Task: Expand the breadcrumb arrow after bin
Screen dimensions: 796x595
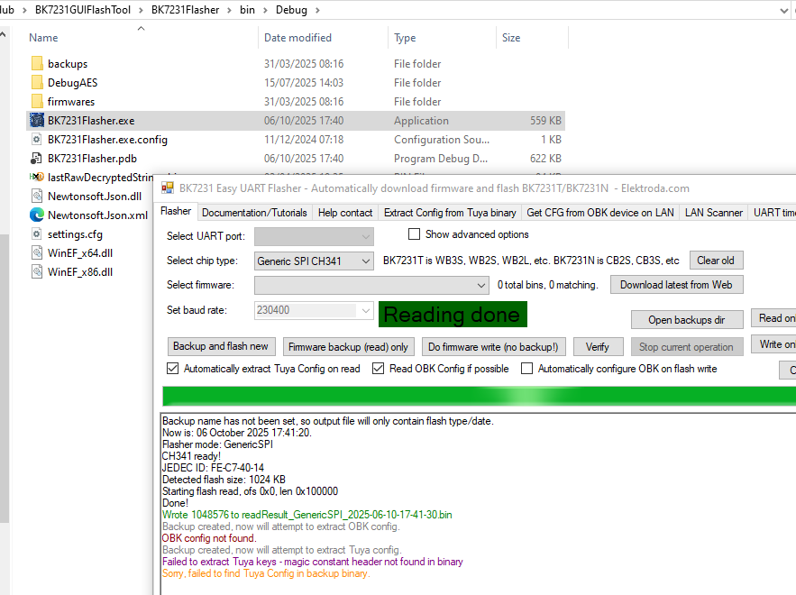Action: (265, 10)
